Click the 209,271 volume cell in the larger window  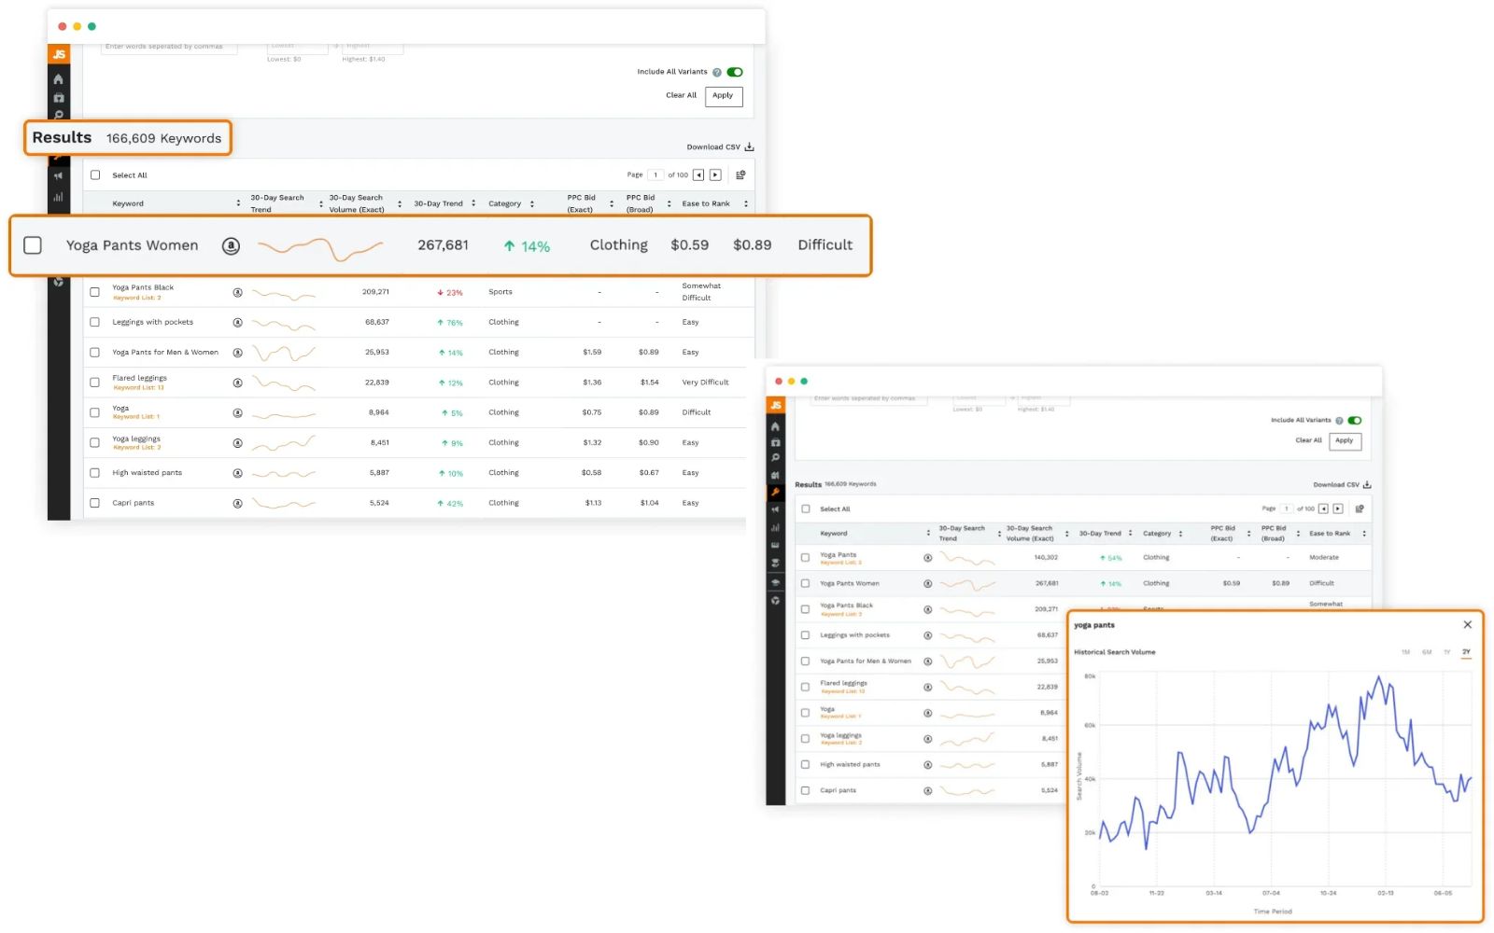375,292
